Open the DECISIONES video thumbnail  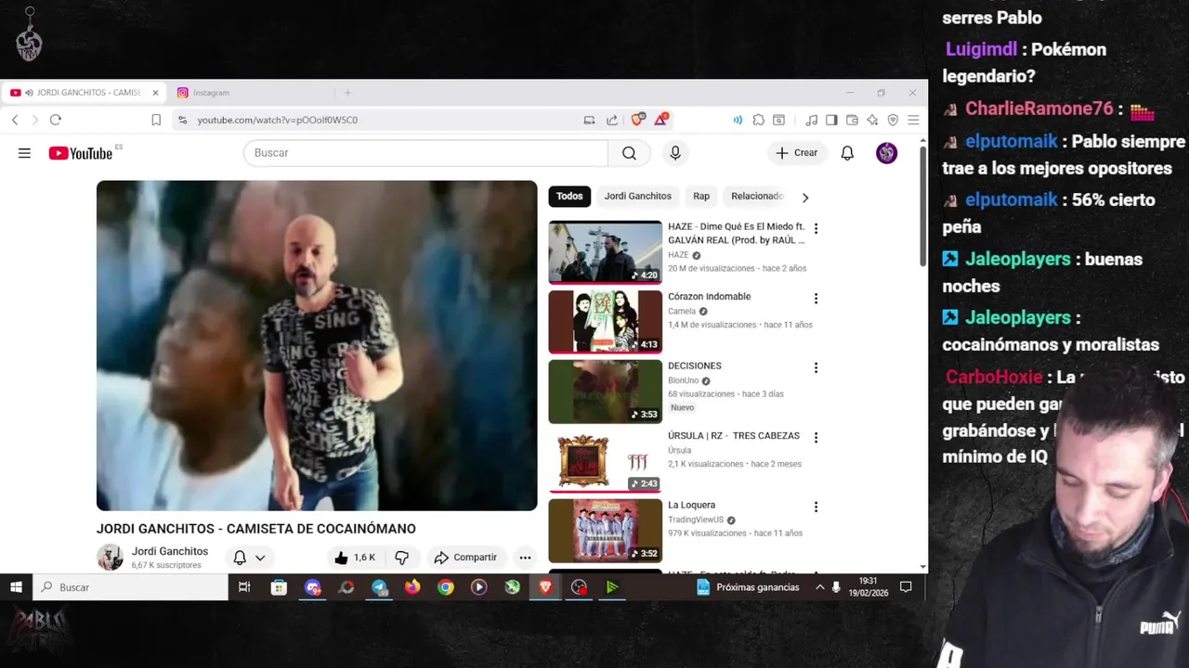point(605,391)
